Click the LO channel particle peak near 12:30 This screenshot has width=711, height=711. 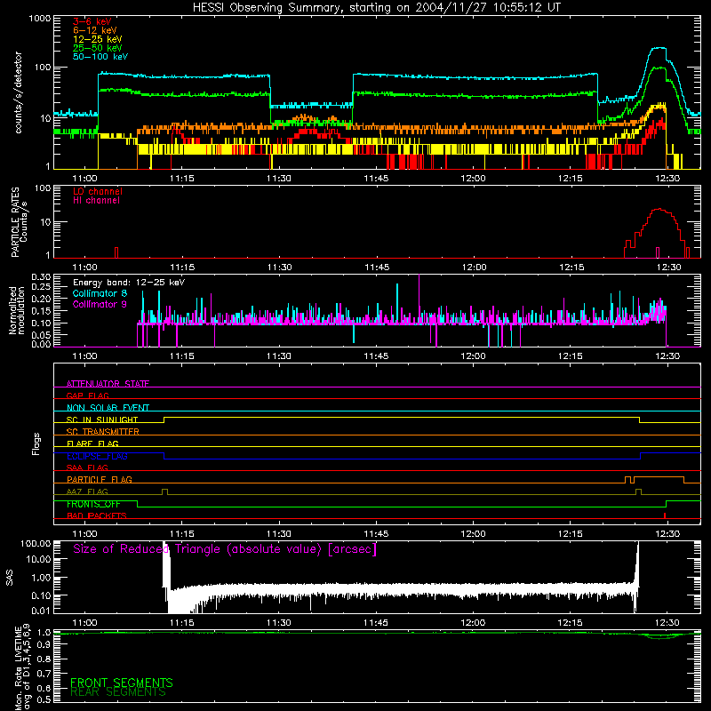[x=659, y=210]
